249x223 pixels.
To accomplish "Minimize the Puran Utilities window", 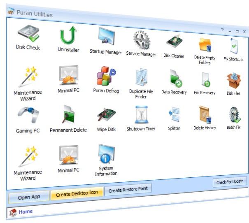I will click(x=230, y=31).
